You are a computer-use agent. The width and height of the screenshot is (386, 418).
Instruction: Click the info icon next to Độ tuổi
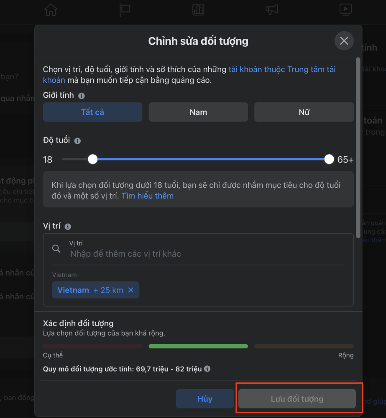tap(77, 141)
